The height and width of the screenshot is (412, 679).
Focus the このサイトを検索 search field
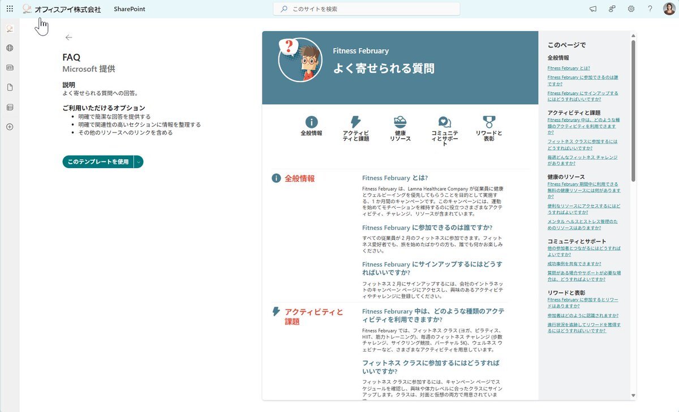[367, 9]
